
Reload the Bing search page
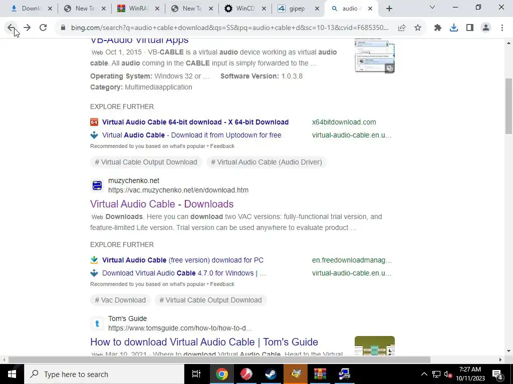[43, 28]
